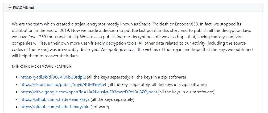Screen dimensions: 268x113
Task: Click the (software) note after shade-binary/bin
Action: [x=100, y=107]
